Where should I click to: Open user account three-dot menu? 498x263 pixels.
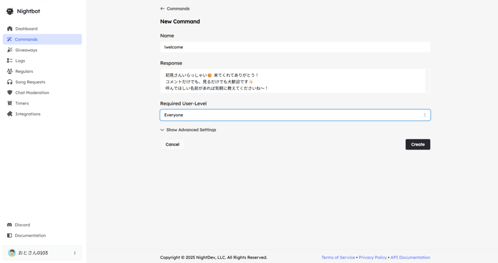tap(74, 253)
